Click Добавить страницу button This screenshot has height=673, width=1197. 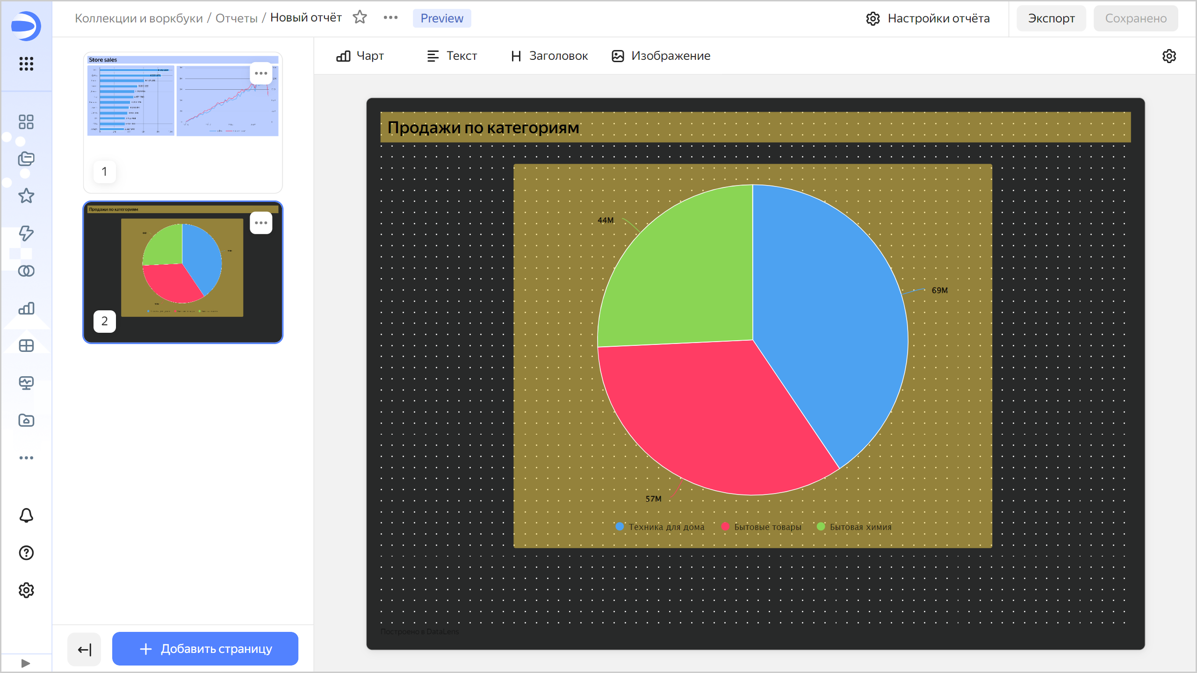[205, 649]
